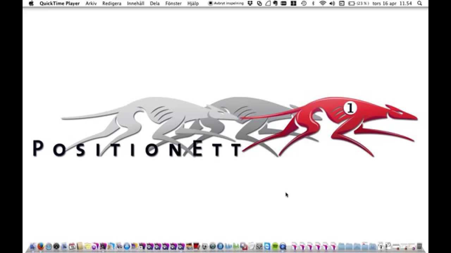The width and height of the screenshot is (451, 253).
Task: Open the Hjälp menu
Action: (x=193, y=3)
